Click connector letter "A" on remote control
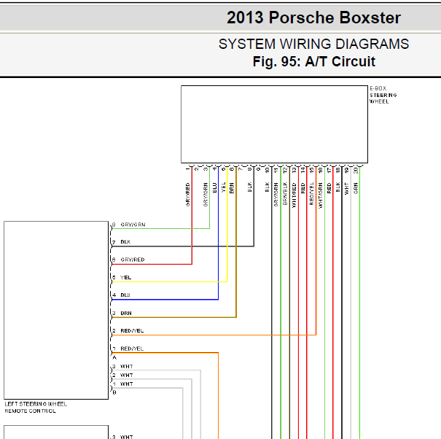 click(x=114, y=357)
